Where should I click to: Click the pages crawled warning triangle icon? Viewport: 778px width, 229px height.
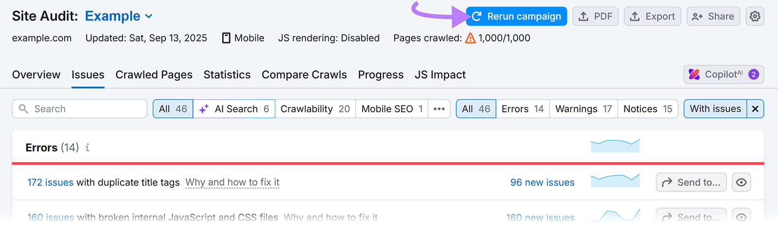click(470, 38)
